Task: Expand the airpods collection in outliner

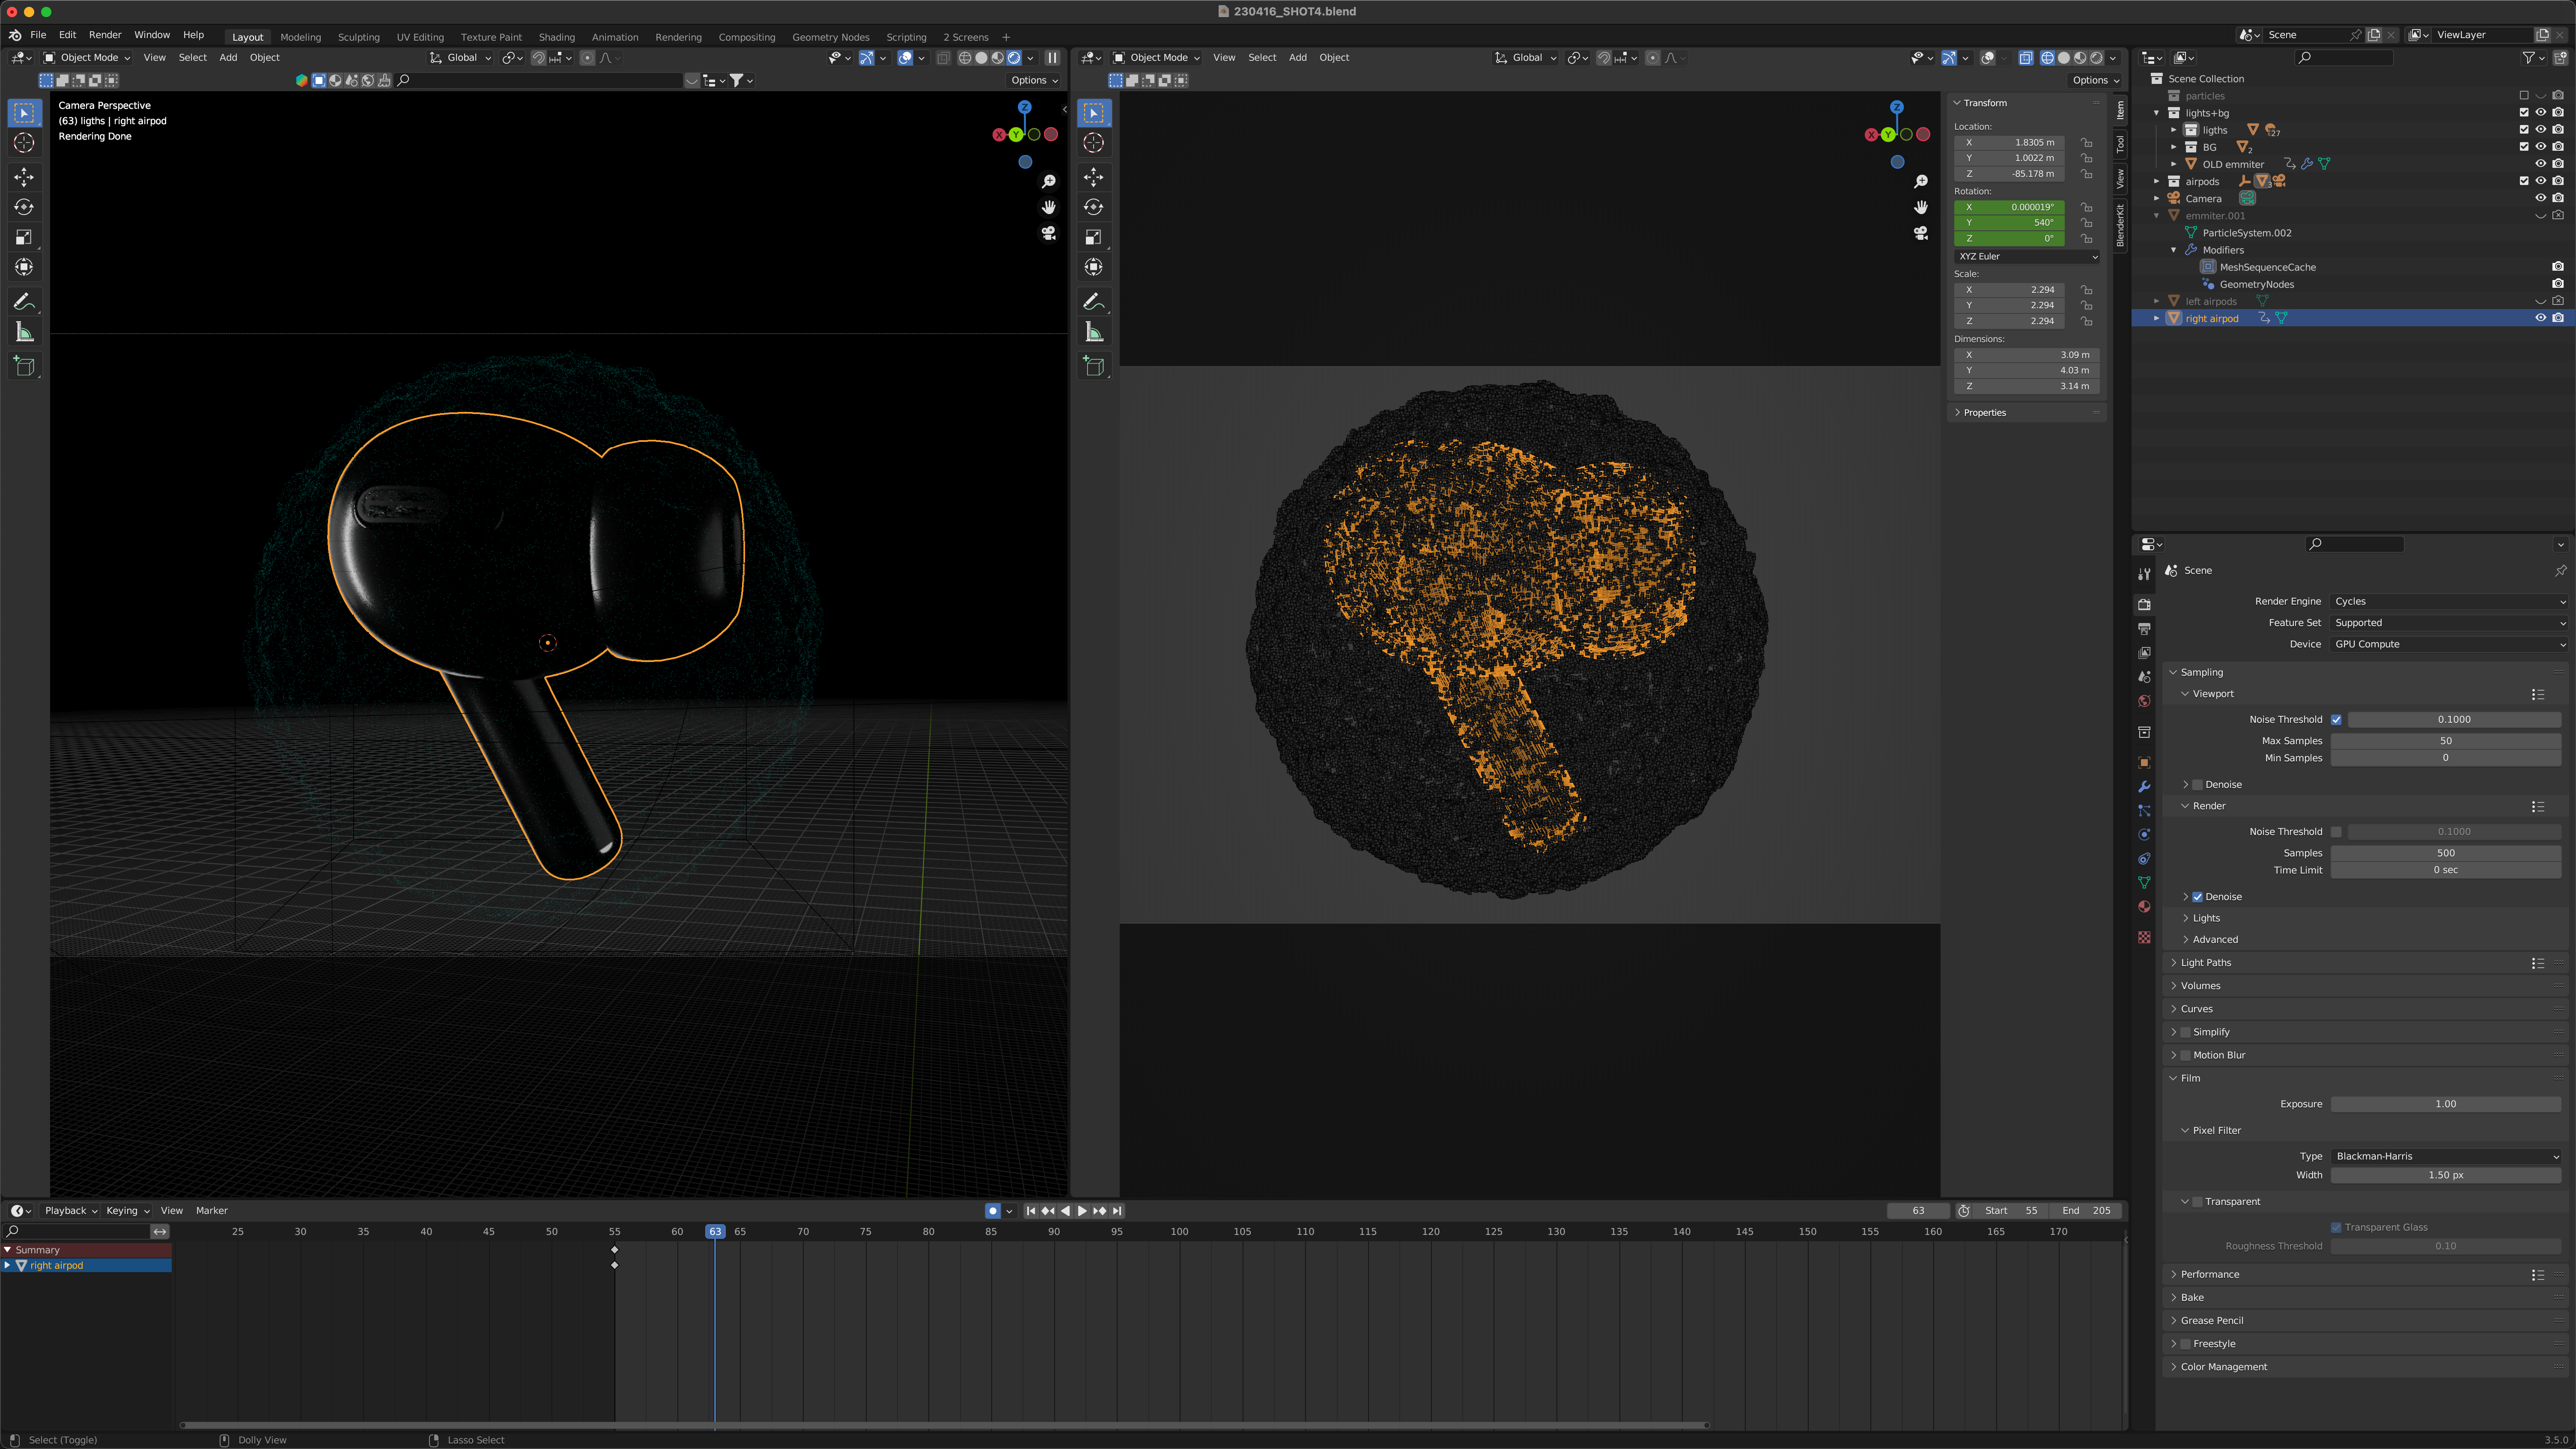Action: coord(2157,181)
